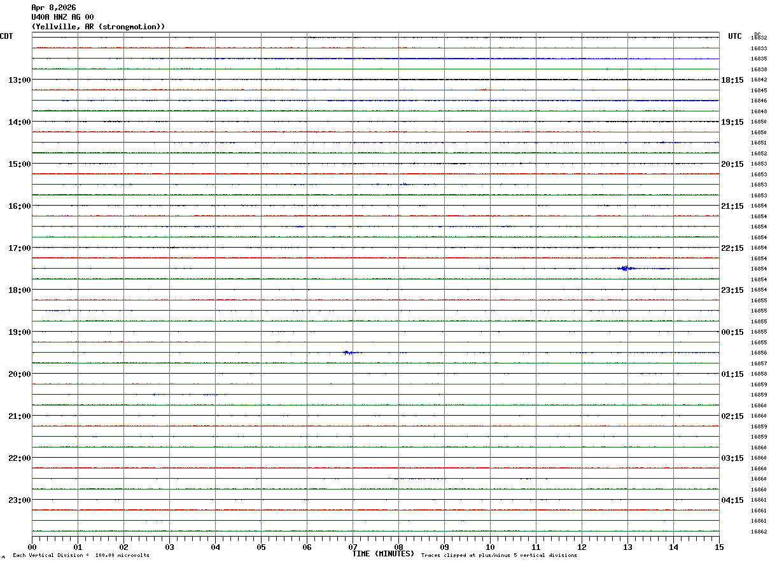Click the Yellville, AR (strongmotion) location text
Image resolution: width=770 pixels, height=564 pixels.
pos(99,27)
